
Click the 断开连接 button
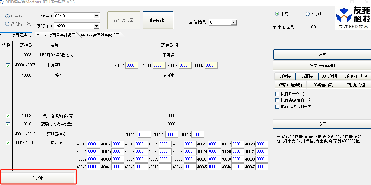[x=158, y=20]
